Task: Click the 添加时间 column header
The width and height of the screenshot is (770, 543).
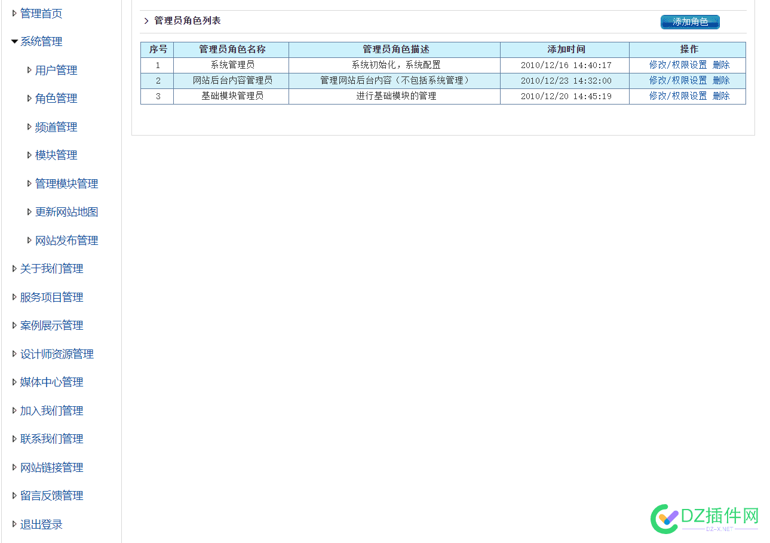Action: (565, 50)
